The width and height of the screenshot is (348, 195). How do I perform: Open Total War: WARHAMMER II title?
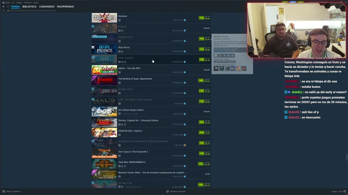(x=132, y=162)
